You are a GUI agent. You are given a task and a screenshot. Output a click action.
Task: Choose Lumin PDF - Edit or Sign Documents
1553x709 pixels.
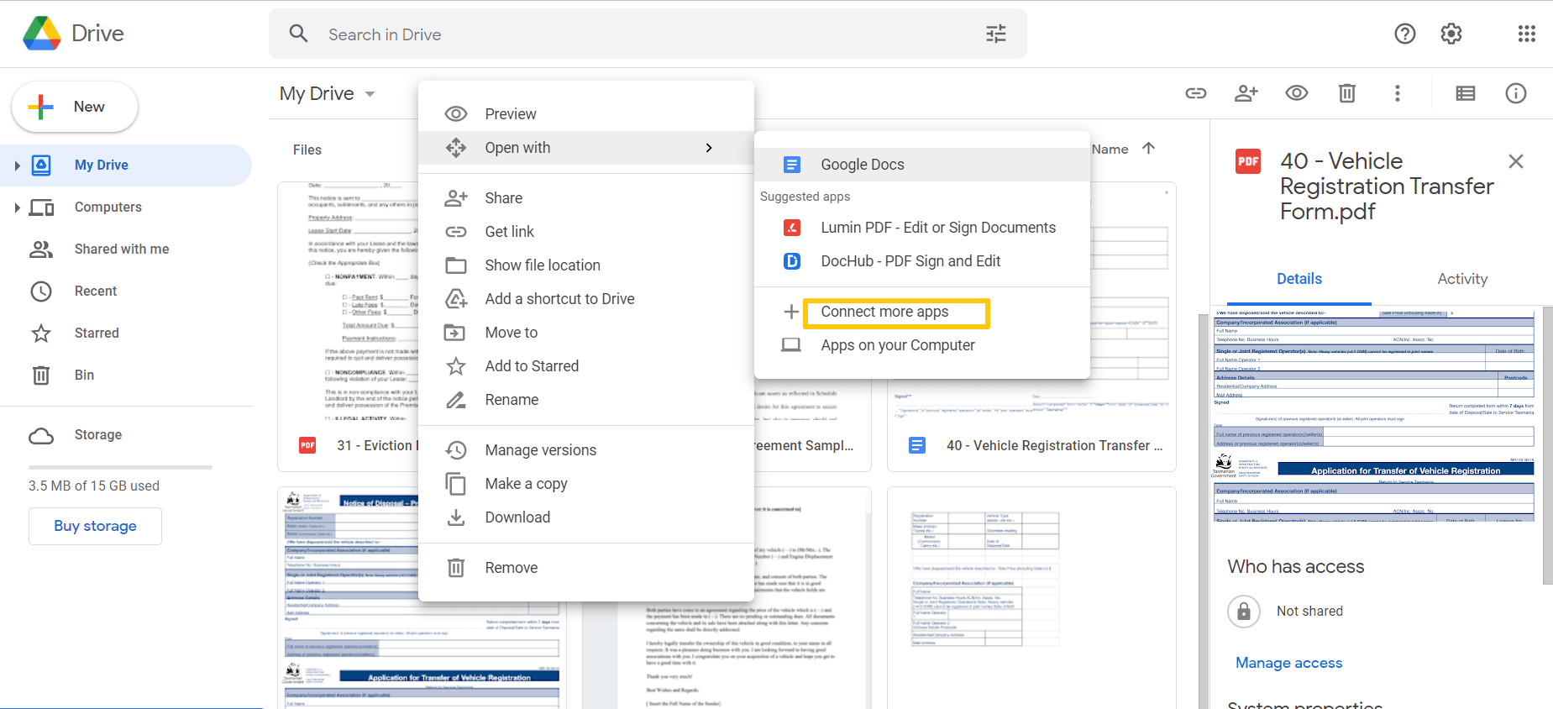[922, 228]
